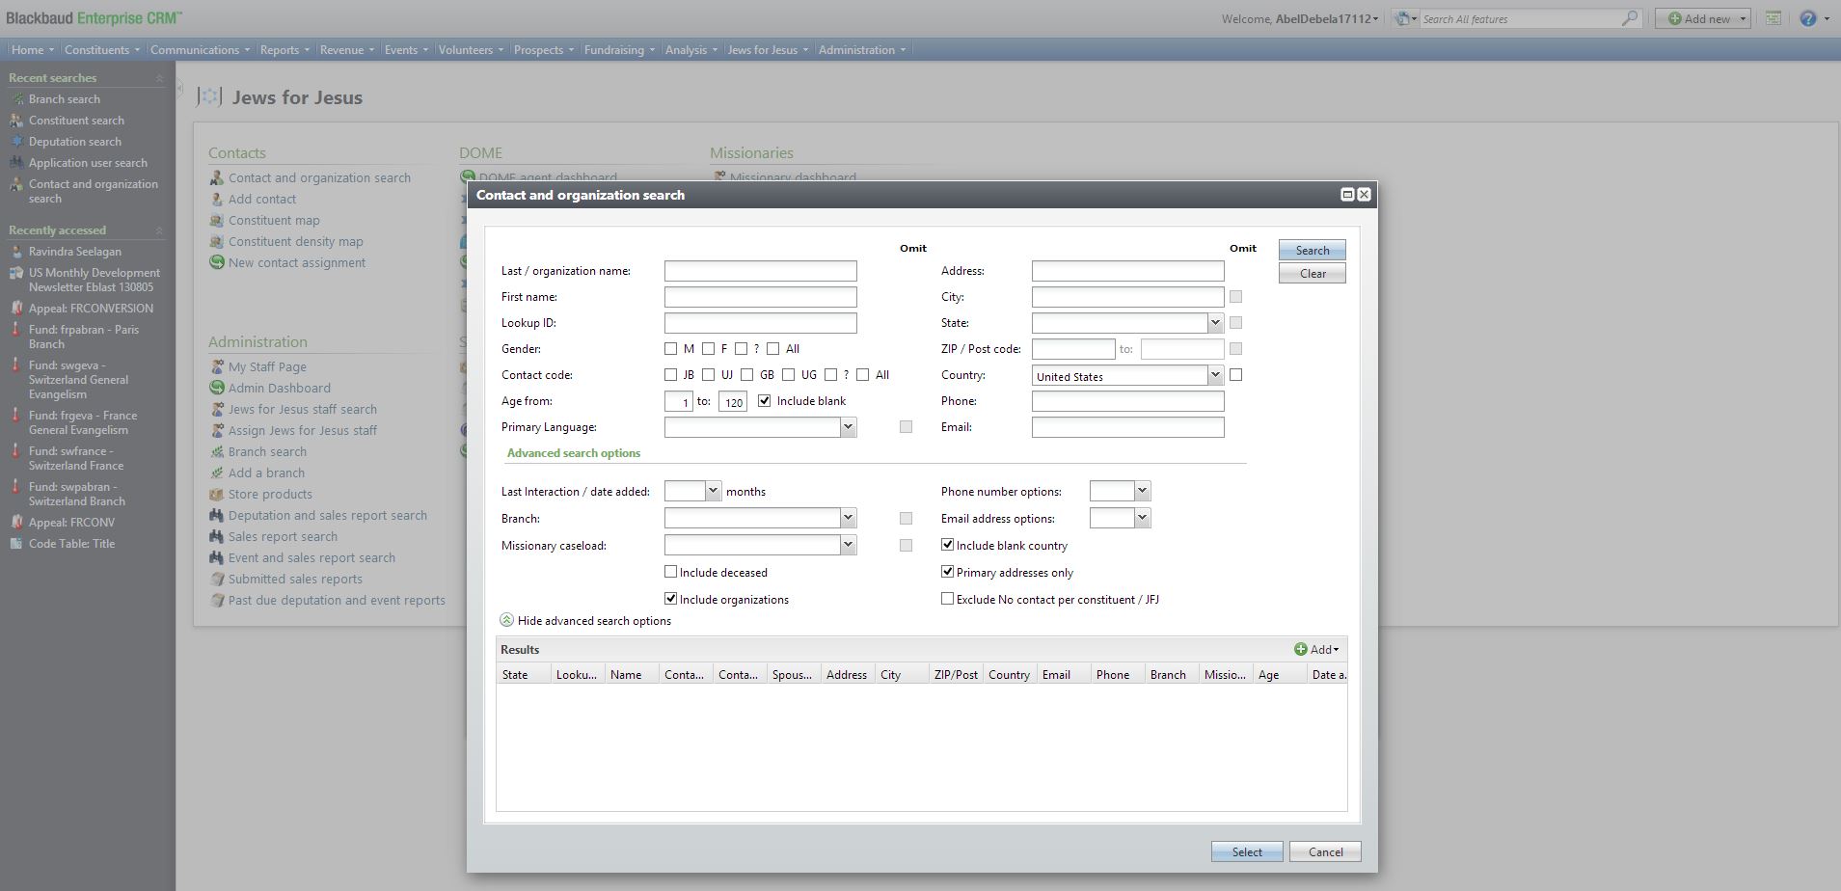Uncheck Primary addresses only checkbox
Image resolution: width=1841 pixels, height=891 pixels.
(x=947, y=572)
